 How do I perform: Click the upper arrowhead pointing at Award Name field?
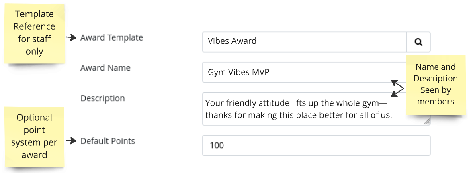[x=395, y=82]
